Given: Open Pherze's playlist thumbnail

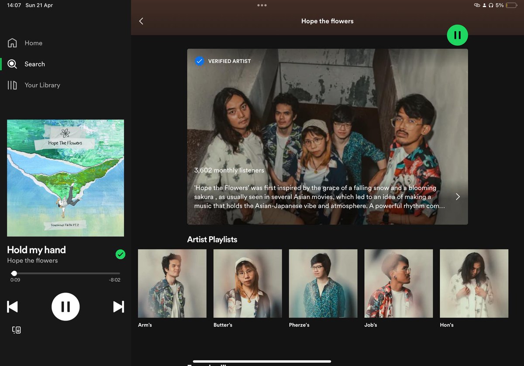Looking at the screenshot, I should point(323,283).
